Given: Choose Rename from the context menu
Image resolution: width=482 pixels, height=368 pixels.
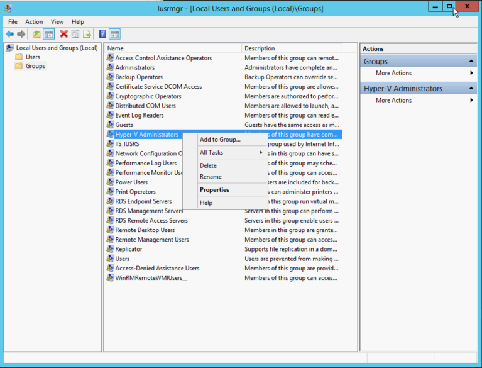Looking at the screenshot, I should click(225, 177).
